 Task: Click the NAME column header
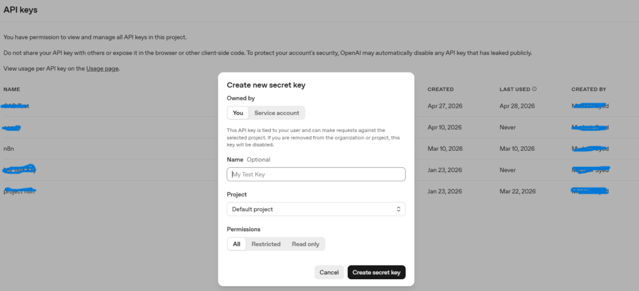click(x=12, y=89)
